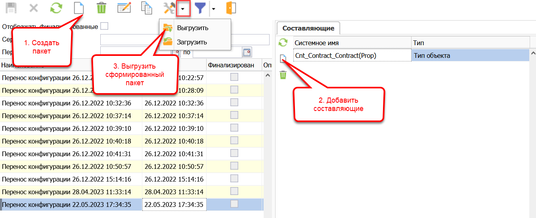The width and height of the screenshot is (536, 218).
Task: Delete the selected component with trash icon
Action: 283,75
